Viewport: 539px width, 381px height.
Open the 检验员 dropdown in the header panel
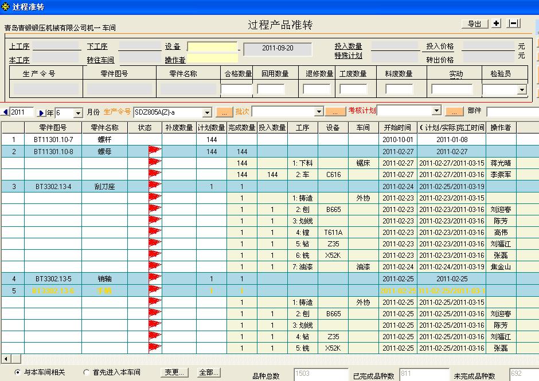[523, 89]
